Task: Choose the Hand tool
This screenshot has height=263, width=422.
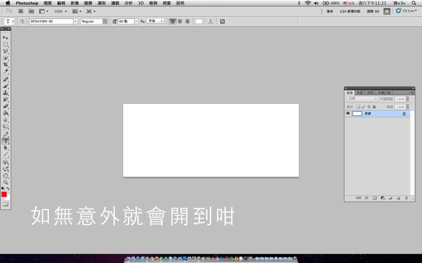Action: [x=6, y=175]
